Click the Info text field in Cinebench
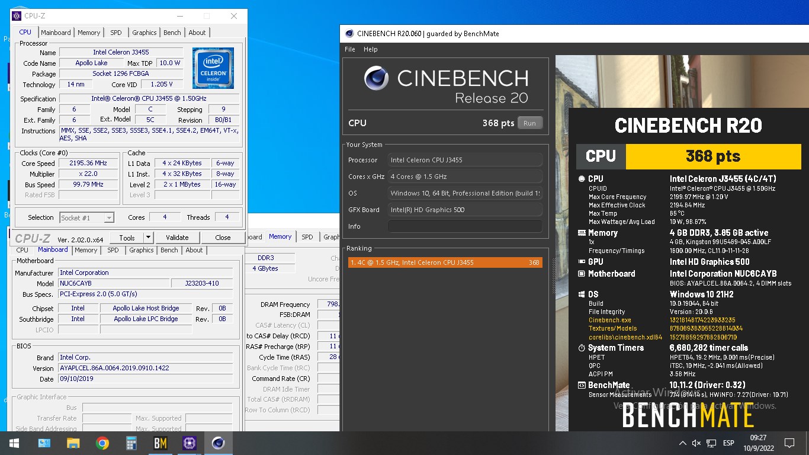Screen dimensions: 809x455 [x=465, y=226]
